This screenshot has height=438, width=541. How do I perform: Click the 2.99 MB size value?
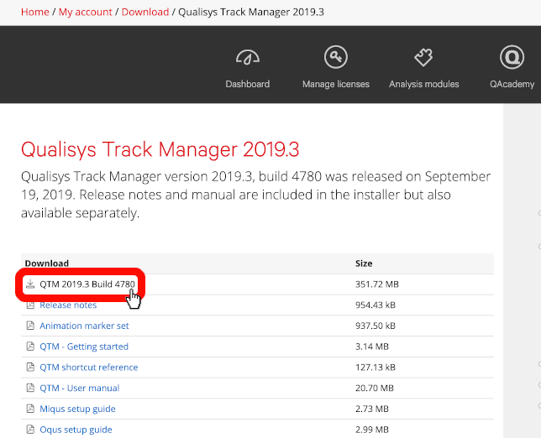(x=372, y=430)
